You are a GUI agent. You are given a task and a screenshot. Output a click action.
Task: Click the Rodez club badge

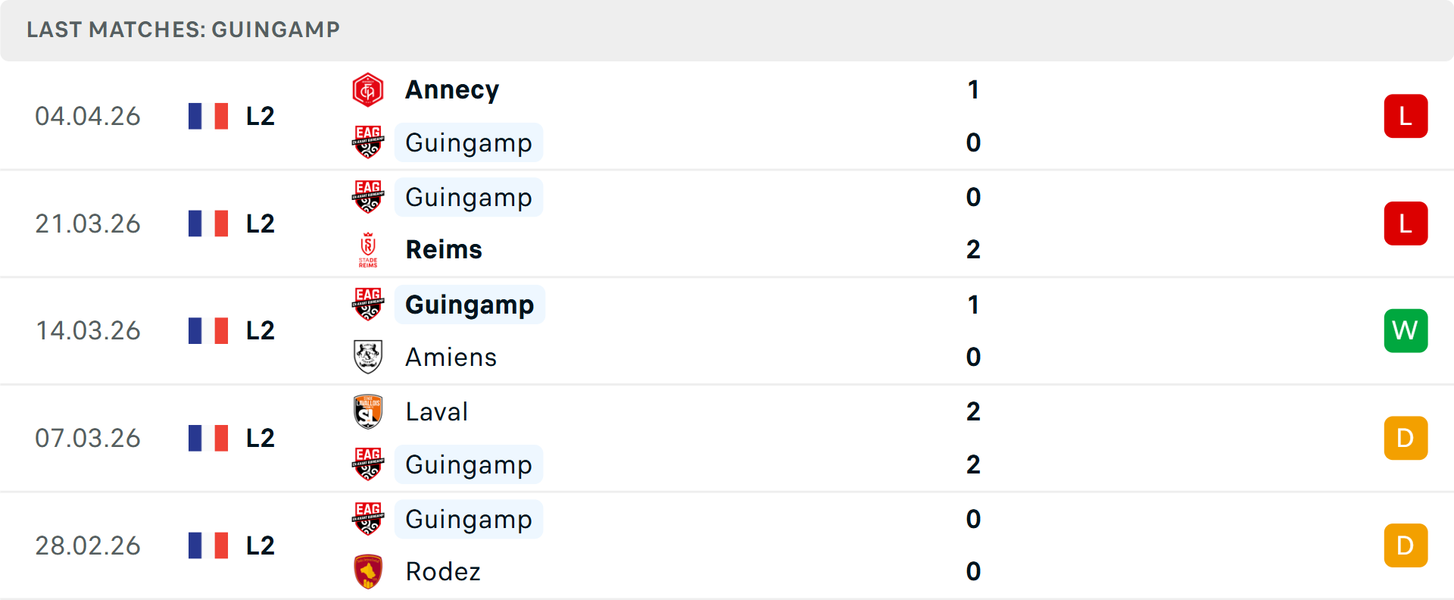coord(369,572)
